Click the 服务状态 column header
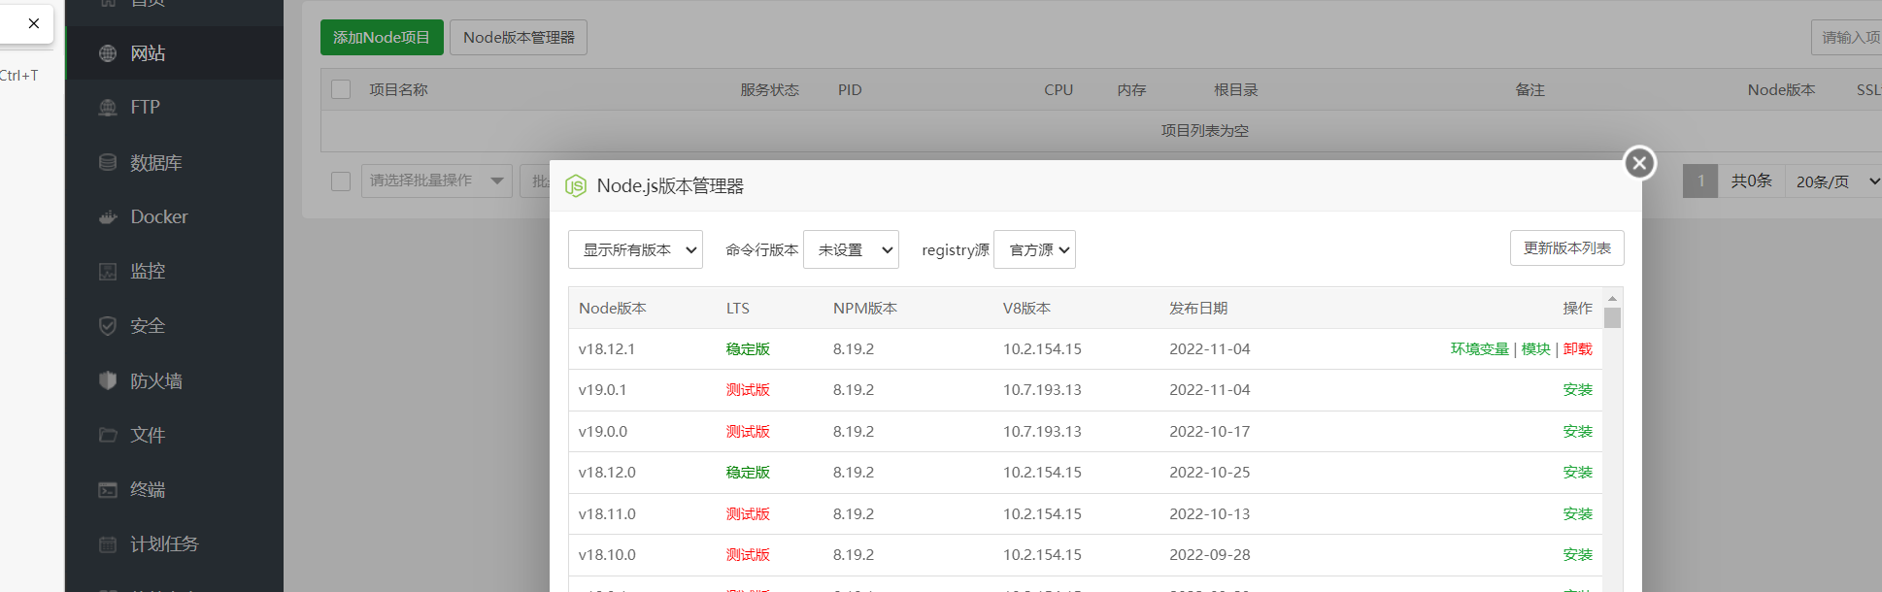 coord(769,89)
